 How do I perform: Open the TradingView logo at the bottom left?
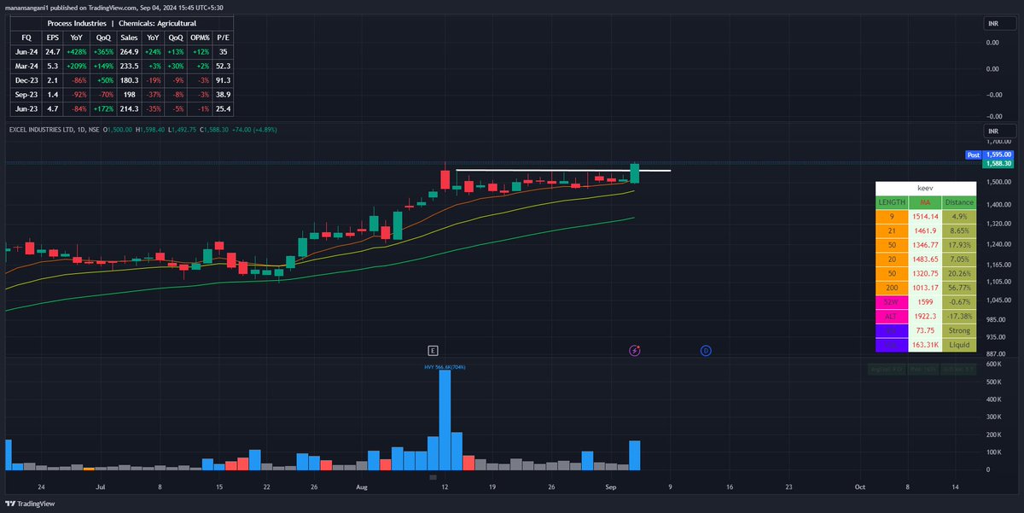click(x=28, y=504)
